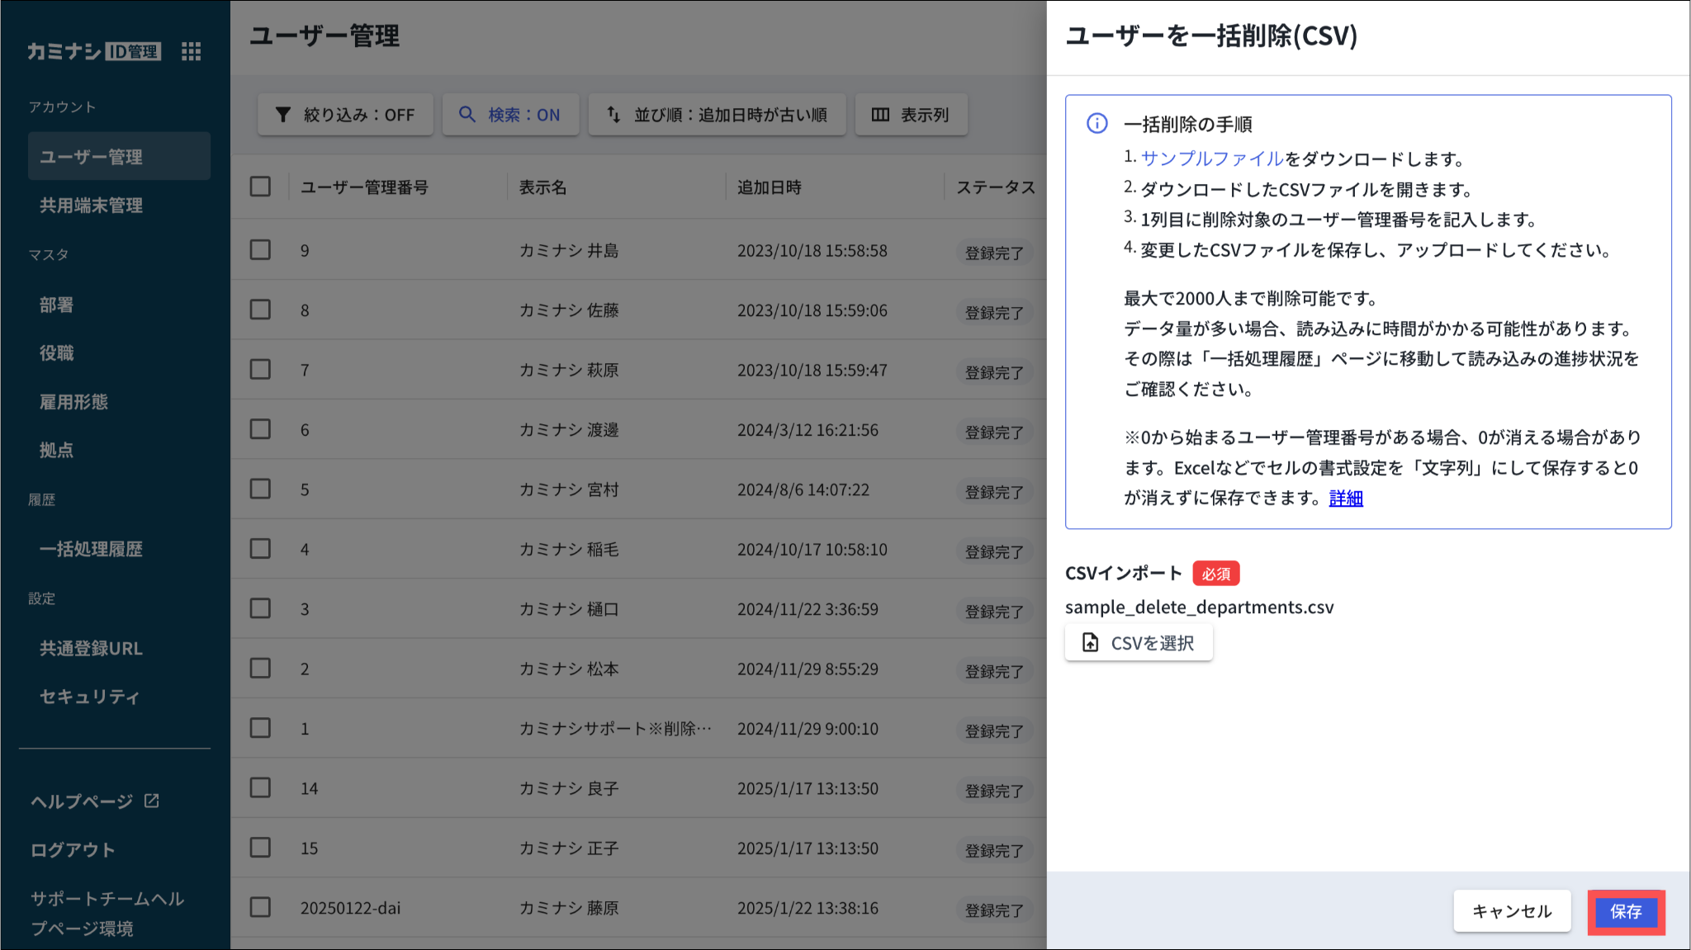Click the search magnifier icon
The width and height of the screenshot is (1691, 950).
(467, 115)
